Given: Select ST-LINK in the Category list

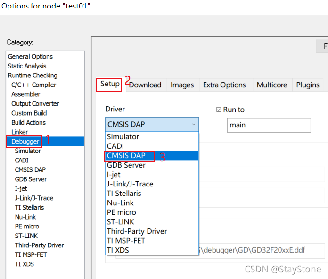Looking at the screenshot, I should (x=26, y=236).
